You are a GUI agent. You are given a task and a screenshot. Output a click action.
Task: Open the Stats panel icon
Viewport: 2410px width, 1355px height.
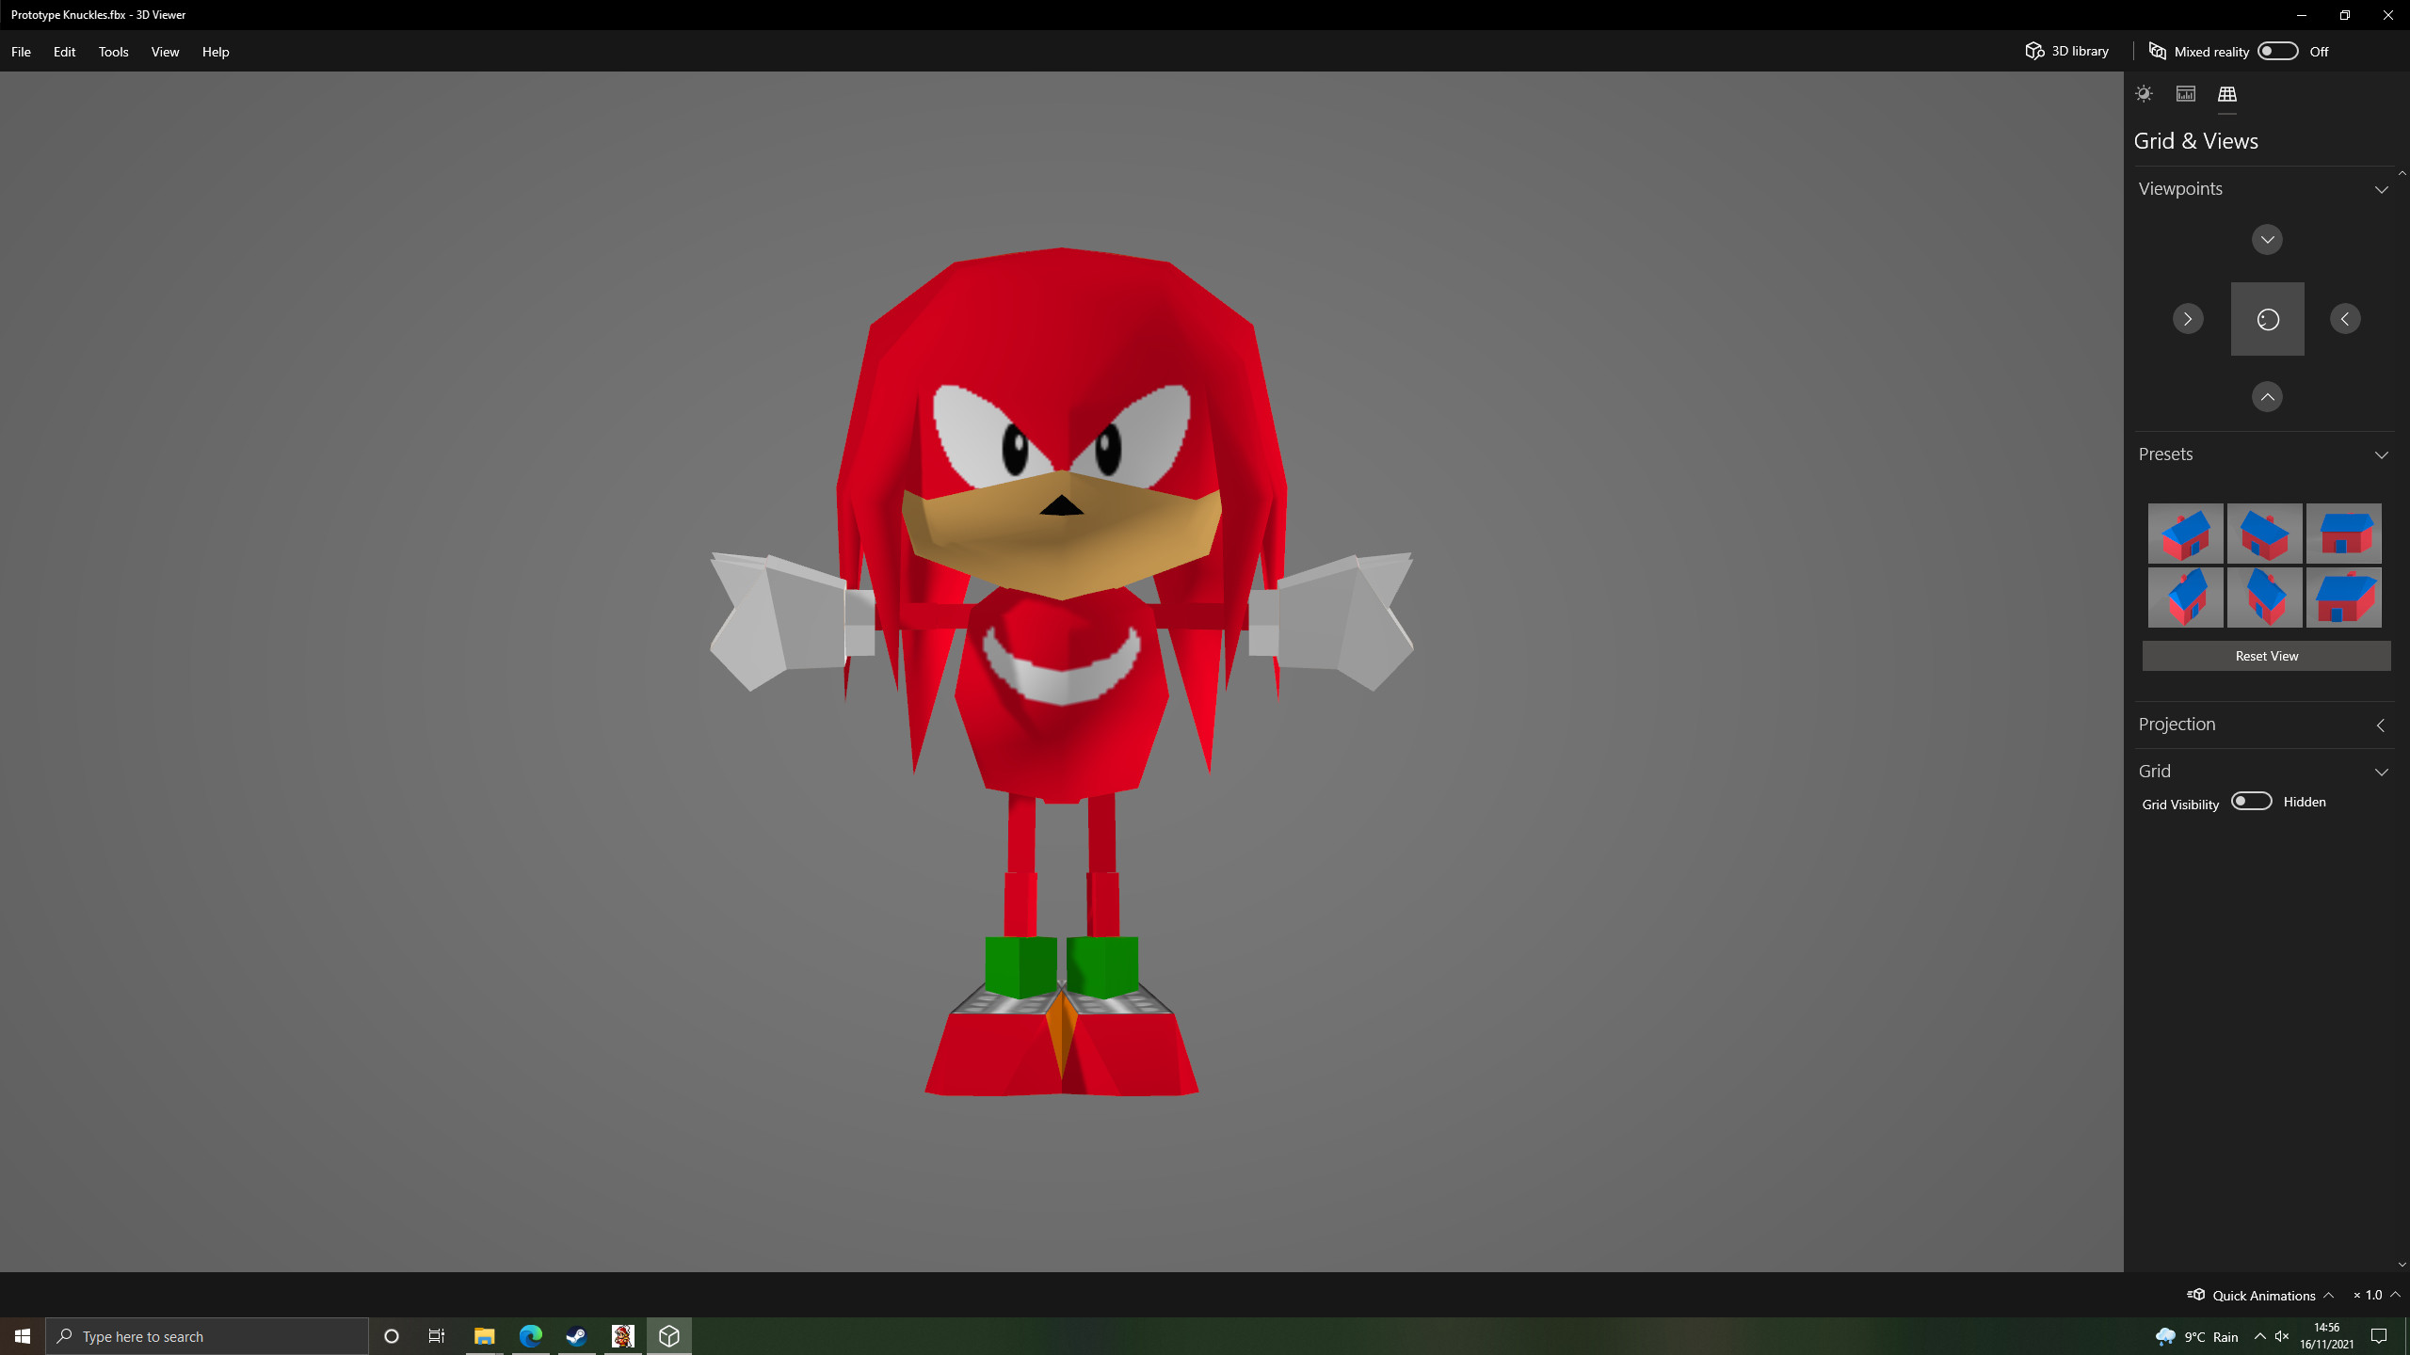[x=2185, y=93]
